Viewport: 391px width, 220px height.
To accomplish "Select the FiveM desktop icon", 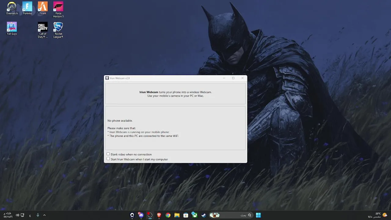I will [43, 8].
